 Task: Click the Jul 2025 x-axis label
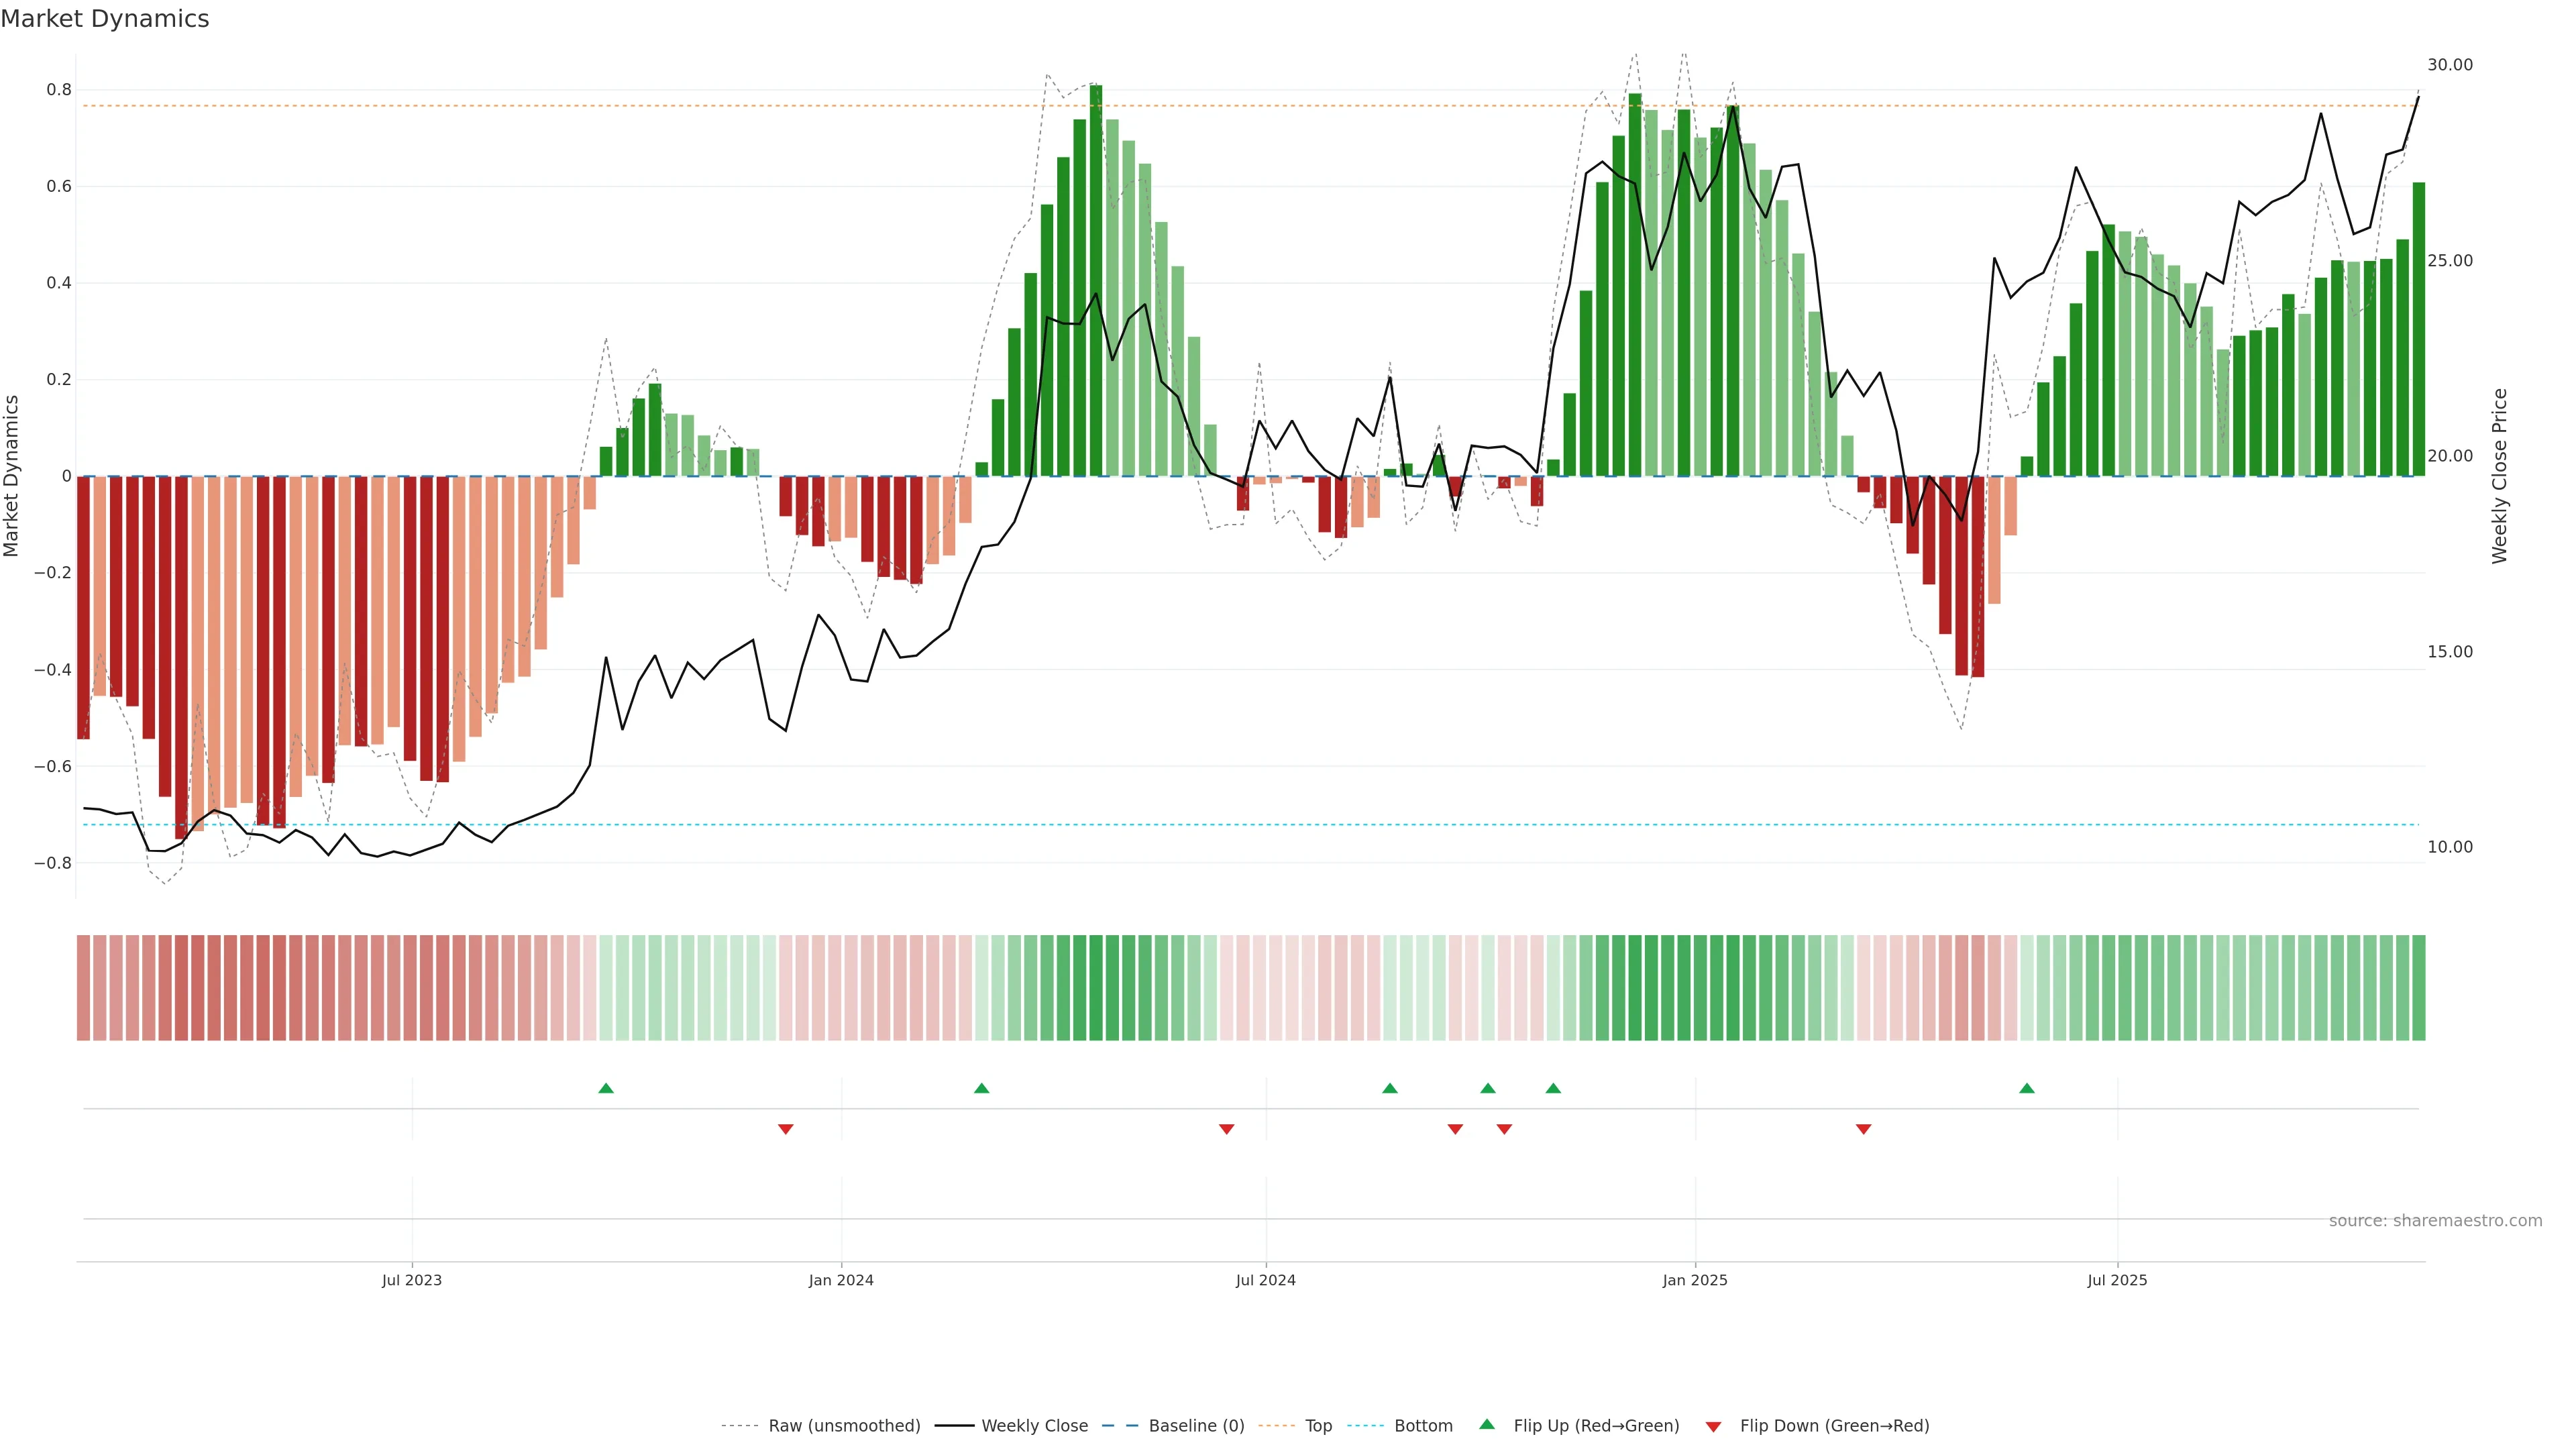[2117, 1280]
